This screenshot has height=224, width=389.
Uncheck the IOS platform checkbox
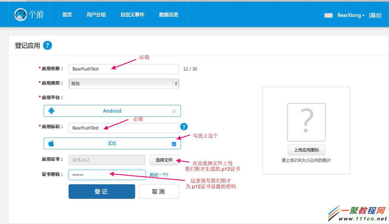(174, 144)
